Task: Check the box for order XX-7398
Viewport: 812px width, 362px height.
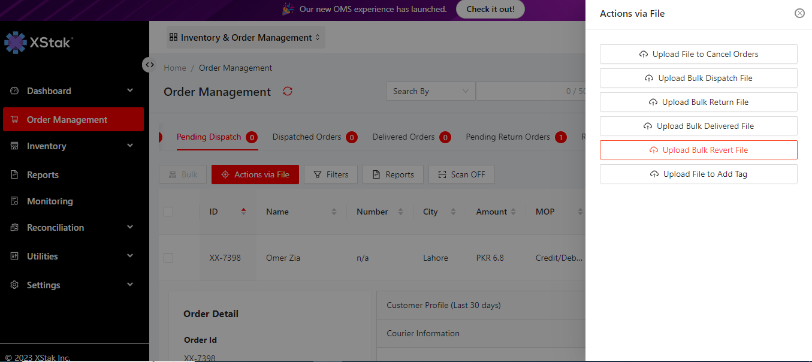Action: click(x=168, y=258)
